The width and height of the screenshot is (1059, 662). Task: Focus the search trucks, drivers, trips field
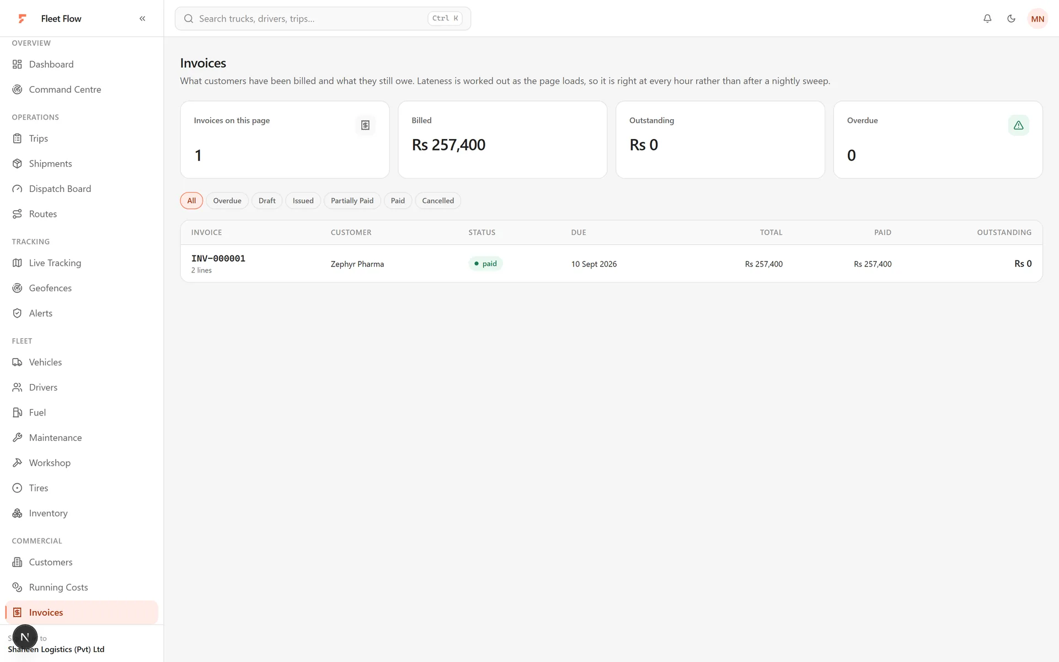[x=323, y=19]
